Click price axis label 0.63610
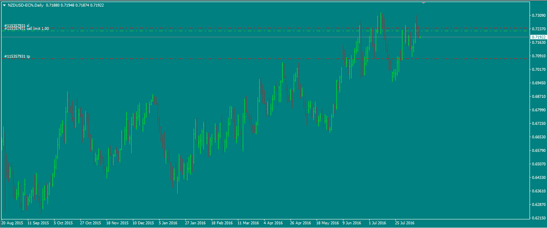The height and width of the screenshot is (228, 548). coord(538,191)
